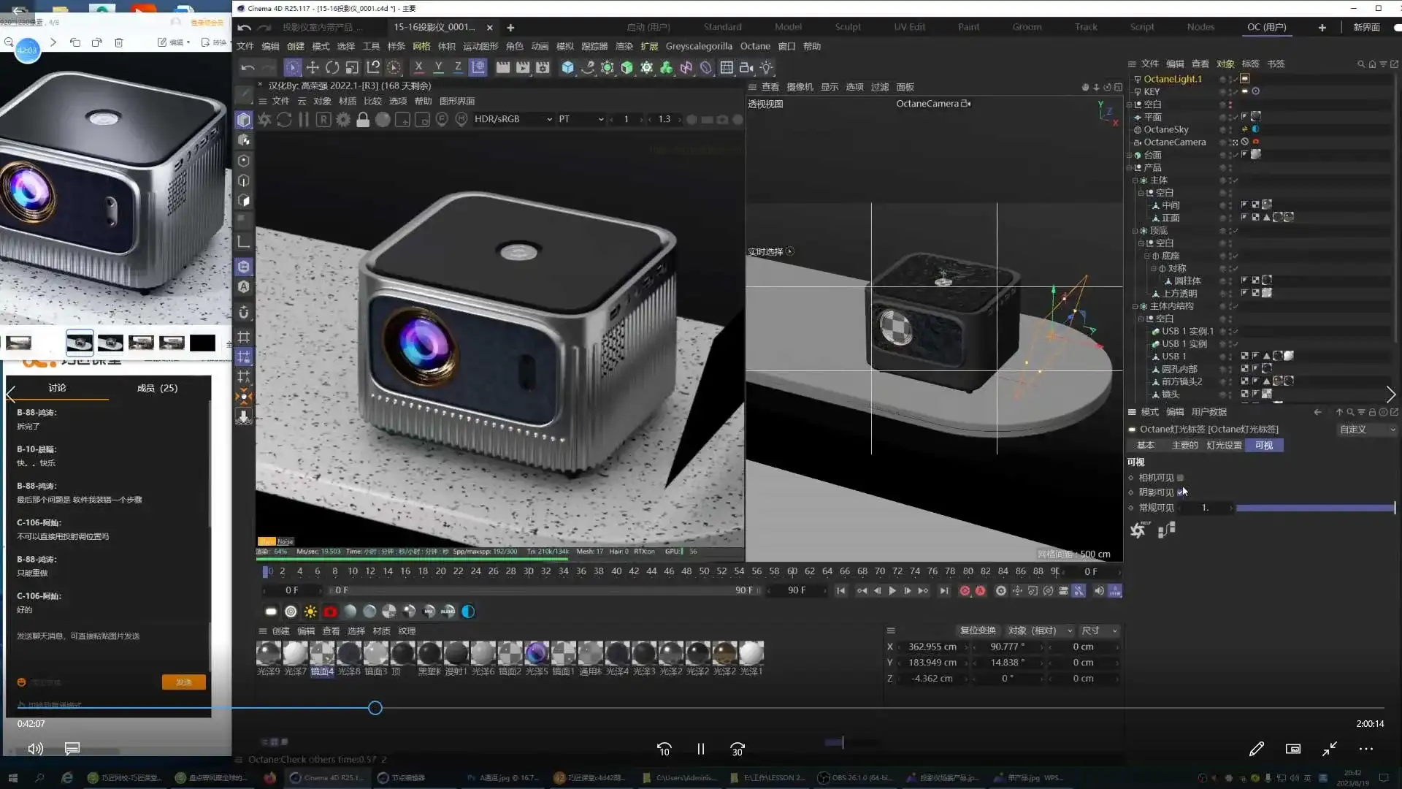Screen dimensions: 1402x789
Task: Switch to the 灯光设置 tab
Action: point(1224,446)
